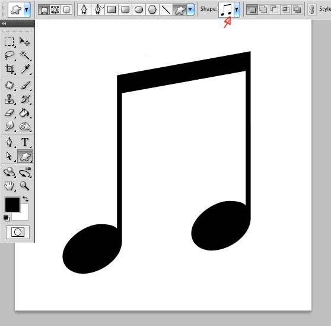
Task: Choose Rounded Rectangle shape in options bar
Action: 125,10
